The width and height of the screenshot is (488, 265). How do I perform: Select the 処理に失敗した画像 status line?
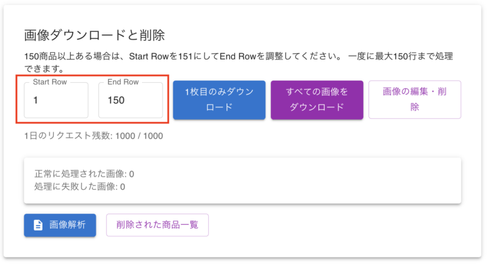[x=81, y=186]
